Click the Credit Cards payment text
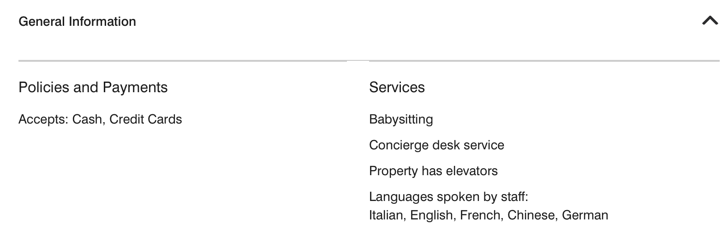The image size is (728, 248). (146, 119)
